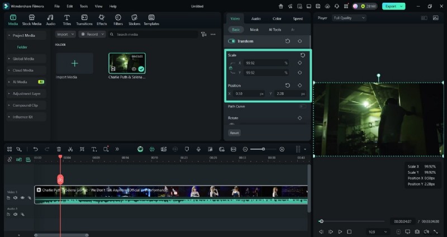Open the Tools menu
Image resolution: width=447 pixels, height=237 pixels.
tap(83, 6)
